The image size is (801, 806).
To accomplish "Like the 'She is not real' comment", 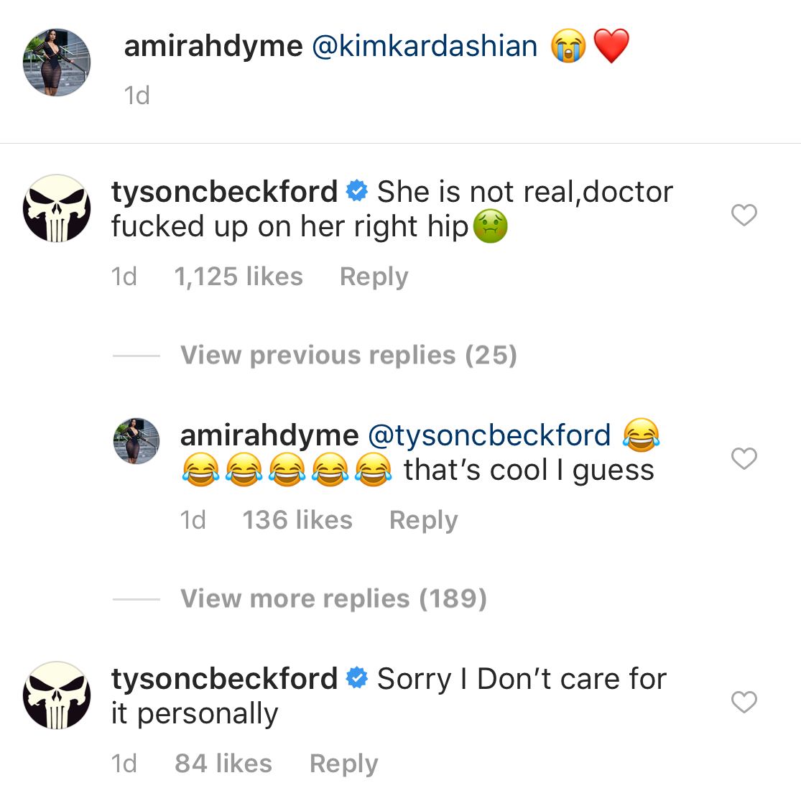I will (x=744, y=215).
